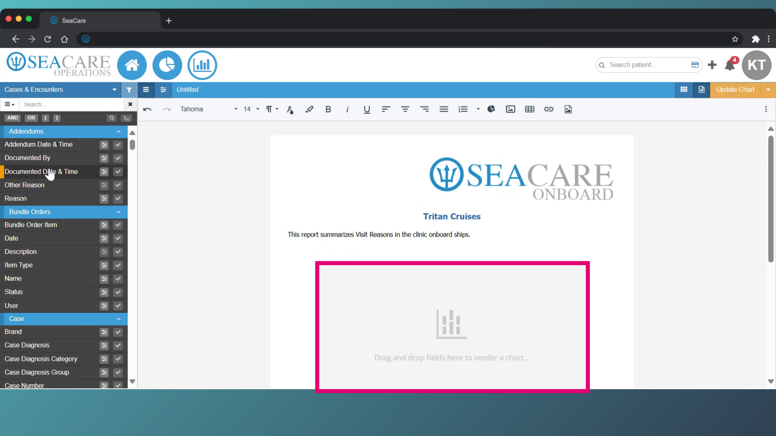The width and height of the screenshot is (776, 436).
Task: Align text left
Action: [x=386, y=109]
